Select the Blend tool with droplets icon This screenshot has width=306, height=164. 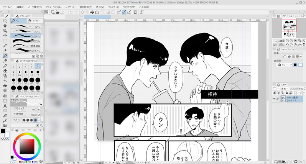(x=5, y=96)
